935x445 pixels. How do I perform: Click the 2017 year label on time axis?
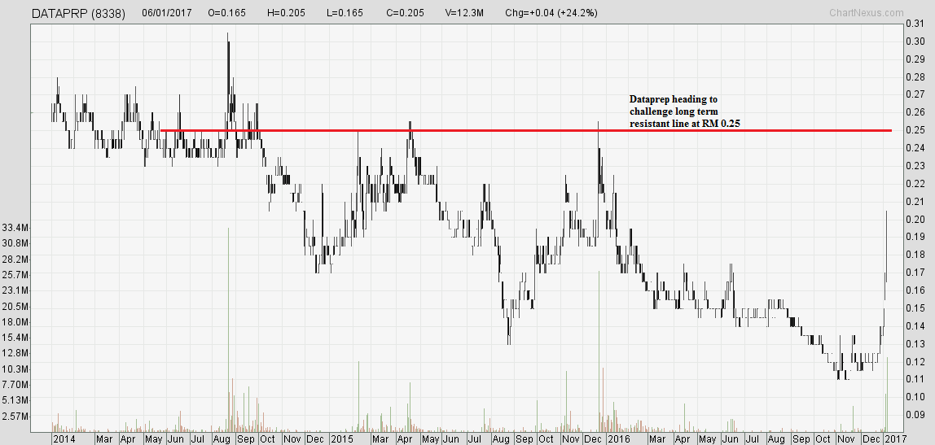click(896, 439)
